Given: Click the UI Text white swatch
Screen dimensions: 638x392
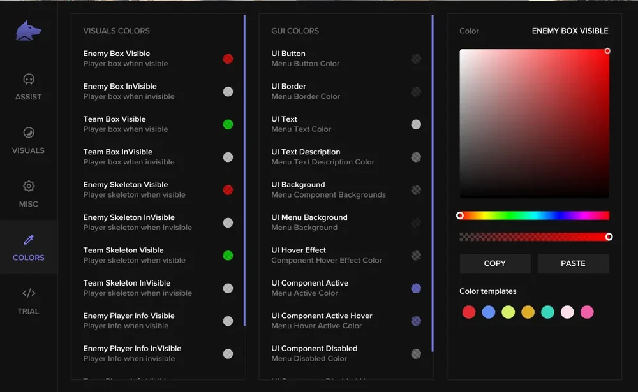Looking at the screenshot, I should coord(416,124).
